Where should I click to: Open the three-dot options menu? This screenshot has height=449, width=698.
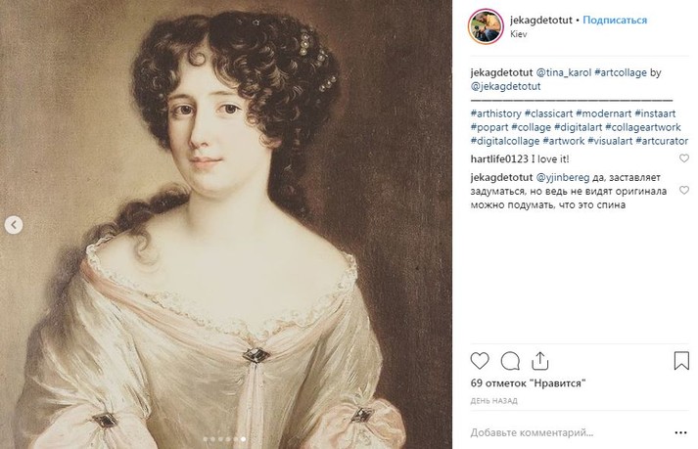680,432
